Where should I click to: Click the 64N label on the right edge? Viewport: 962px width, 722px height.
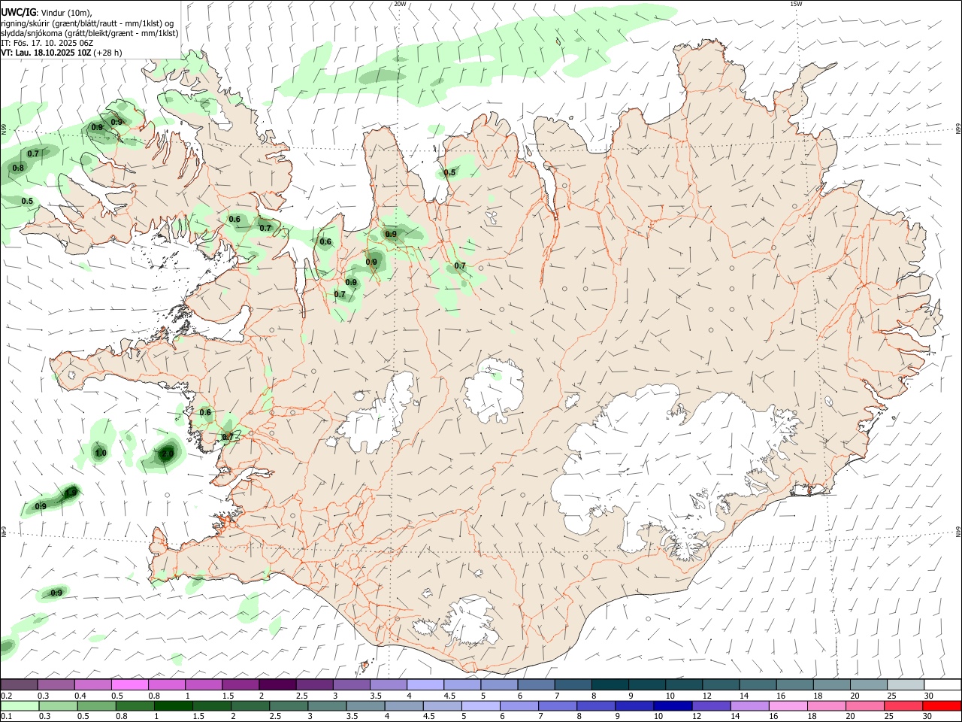pos(958,531)
